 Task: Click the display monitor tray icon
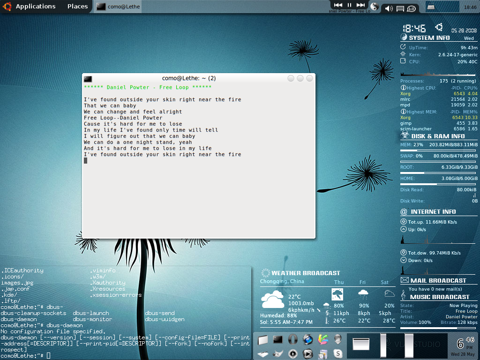coord(400,8)
